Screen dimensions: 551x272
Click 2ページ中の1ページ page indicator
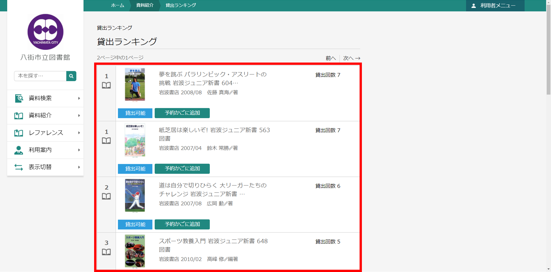(120, 58)
